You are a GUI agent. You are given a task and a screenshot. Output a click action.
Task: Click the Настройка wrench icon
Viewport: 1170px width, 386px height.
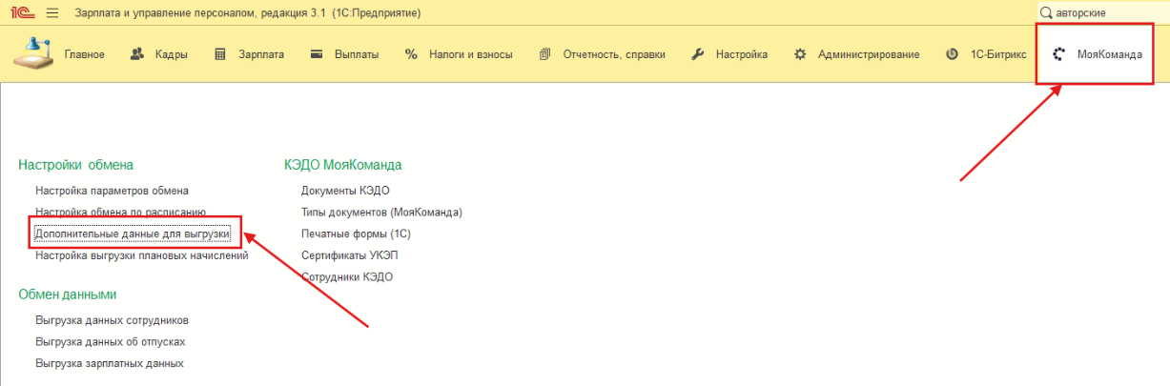(x=697, y=54)
